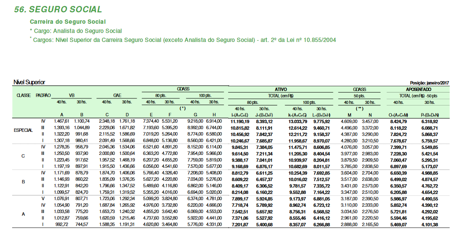Viewport: 471px width, 244px height.
Task: Click the "50 pts." GDASS subheader
Action: point(359,95)
